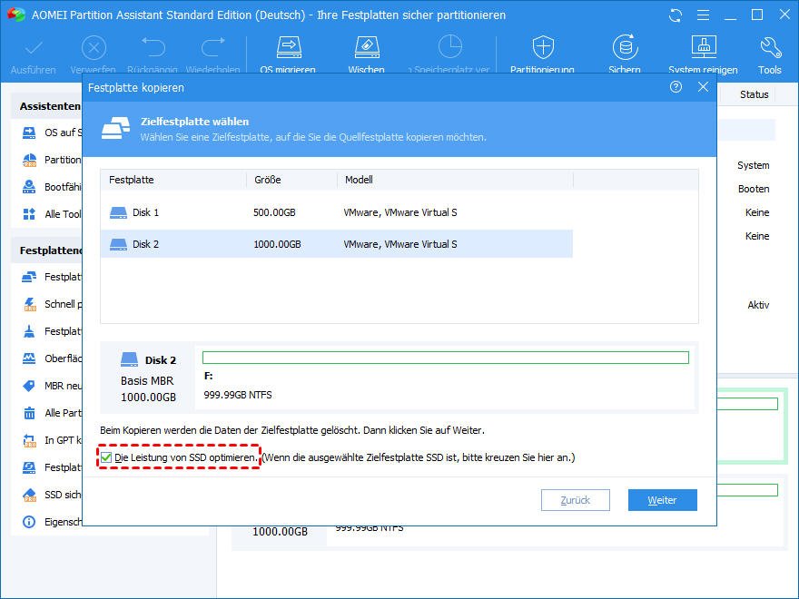The image size is (799, 599).
Task: Click the Wiederholen redo arrow icon
Action: click(213, 47)
